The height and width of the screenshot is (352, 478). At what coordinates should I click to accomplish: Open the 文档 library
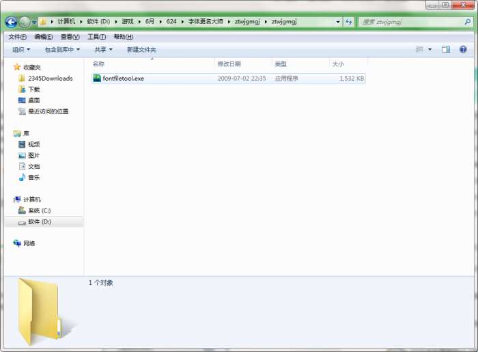point(34,167)
